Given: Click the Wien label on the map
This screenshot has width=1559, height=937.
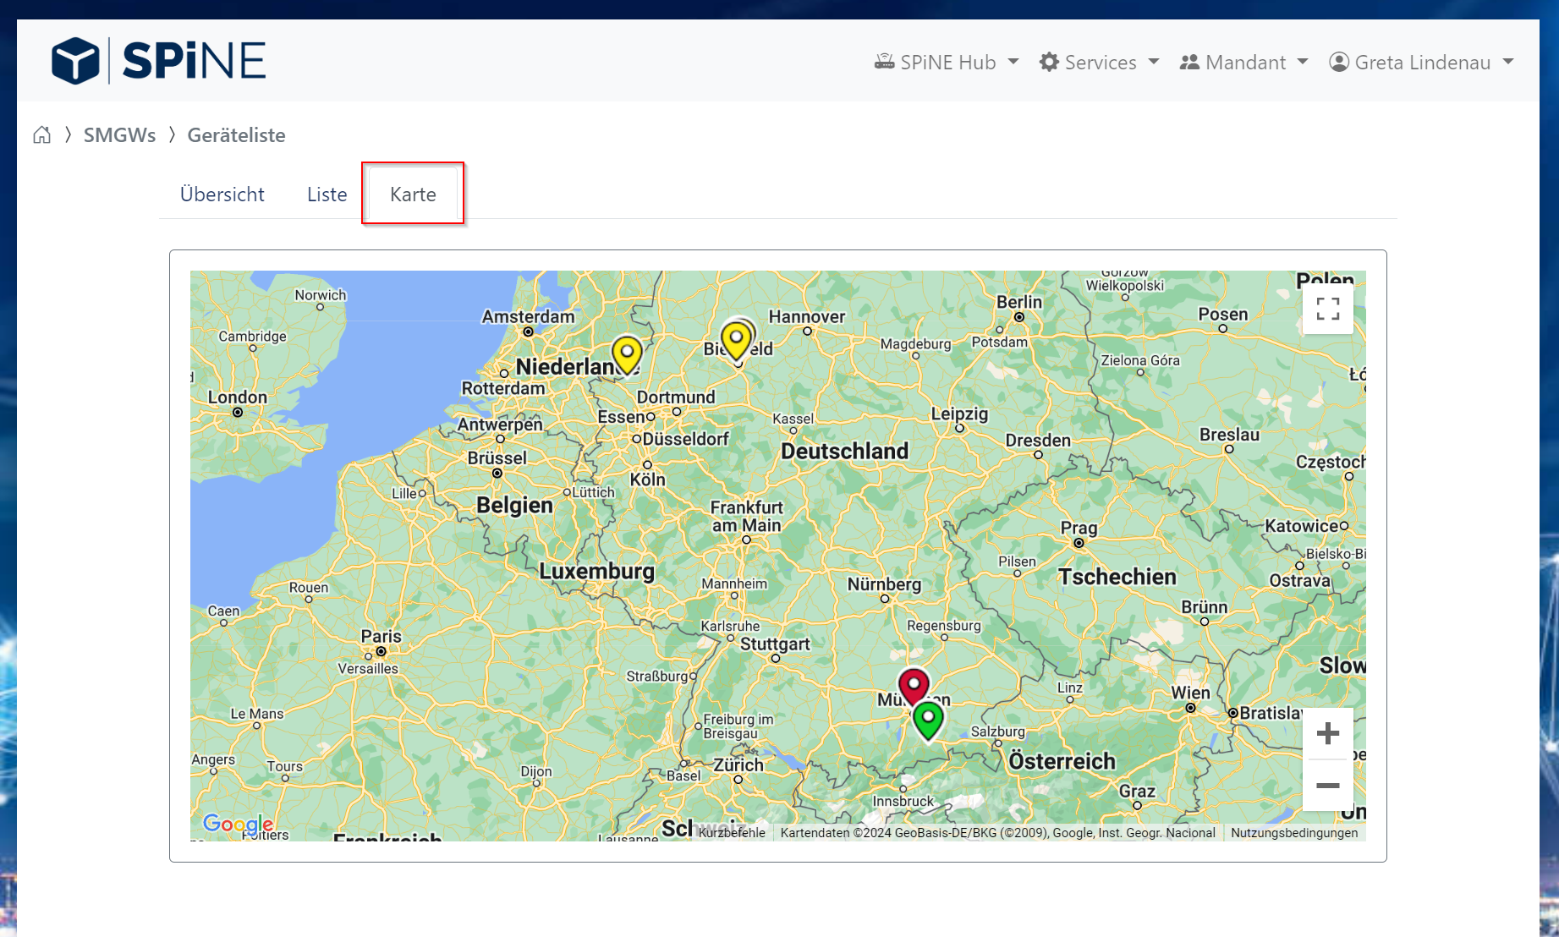Looking at the screenshot, I should coord(1190,693).
